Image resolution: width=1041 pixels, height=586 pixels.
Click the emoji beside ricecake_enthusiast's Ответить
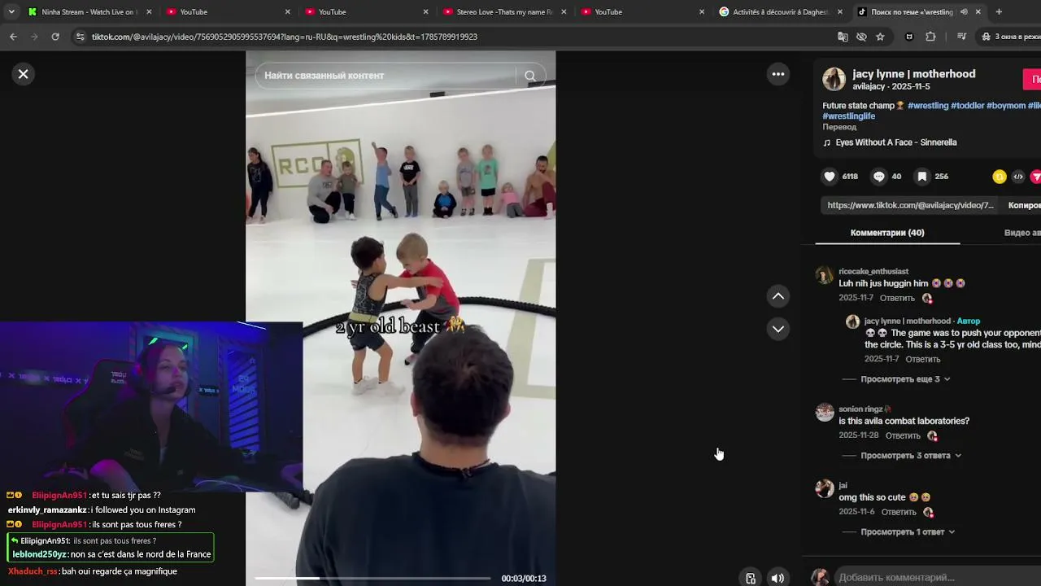927,298
